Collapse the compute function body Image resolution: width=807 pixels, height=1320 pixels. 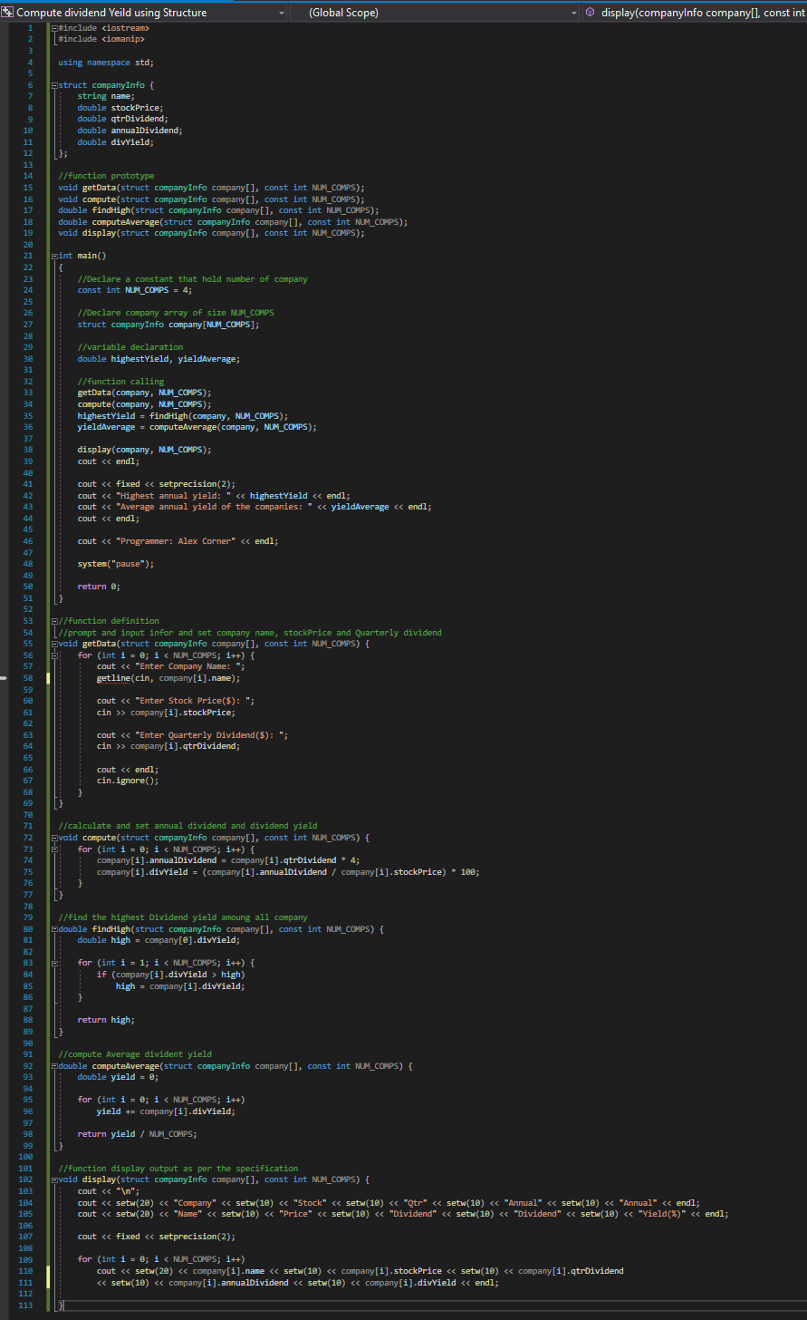pyautogui.click(x=53, y=837)
